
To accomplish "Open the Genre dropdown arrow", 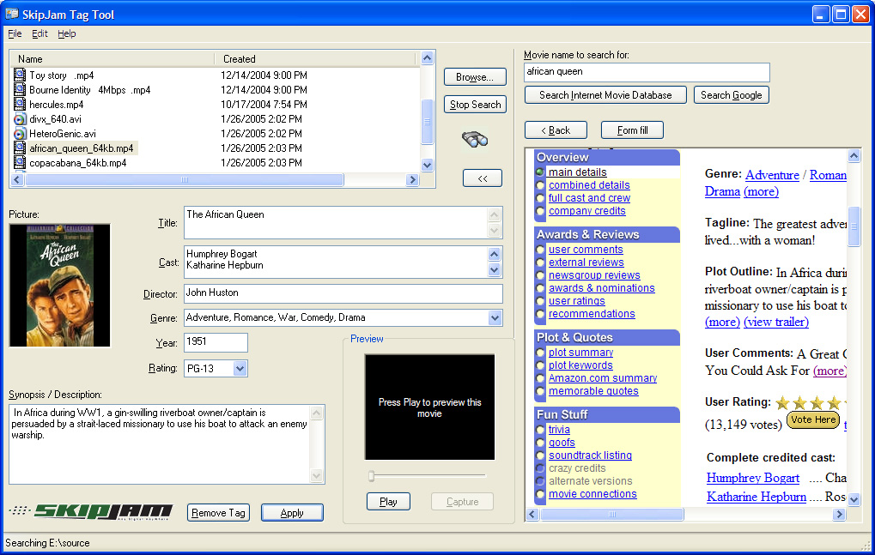I will [x=495, y=317].
